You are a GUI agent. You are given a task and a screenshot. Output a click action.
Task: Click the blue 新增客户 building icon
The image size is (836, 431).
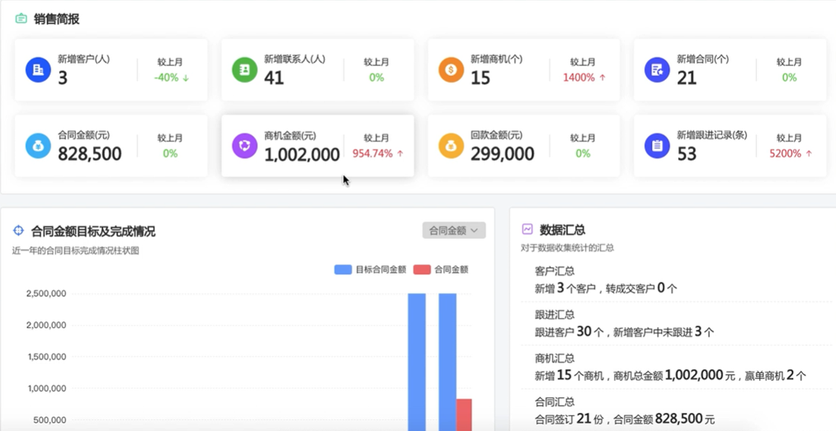tap(38, 70)
